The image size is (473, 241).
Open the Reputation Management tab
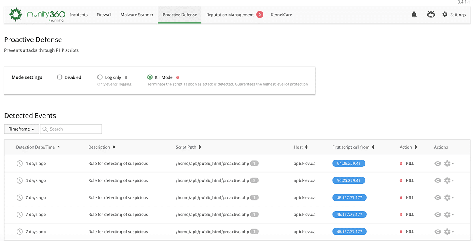click(230, 14)
